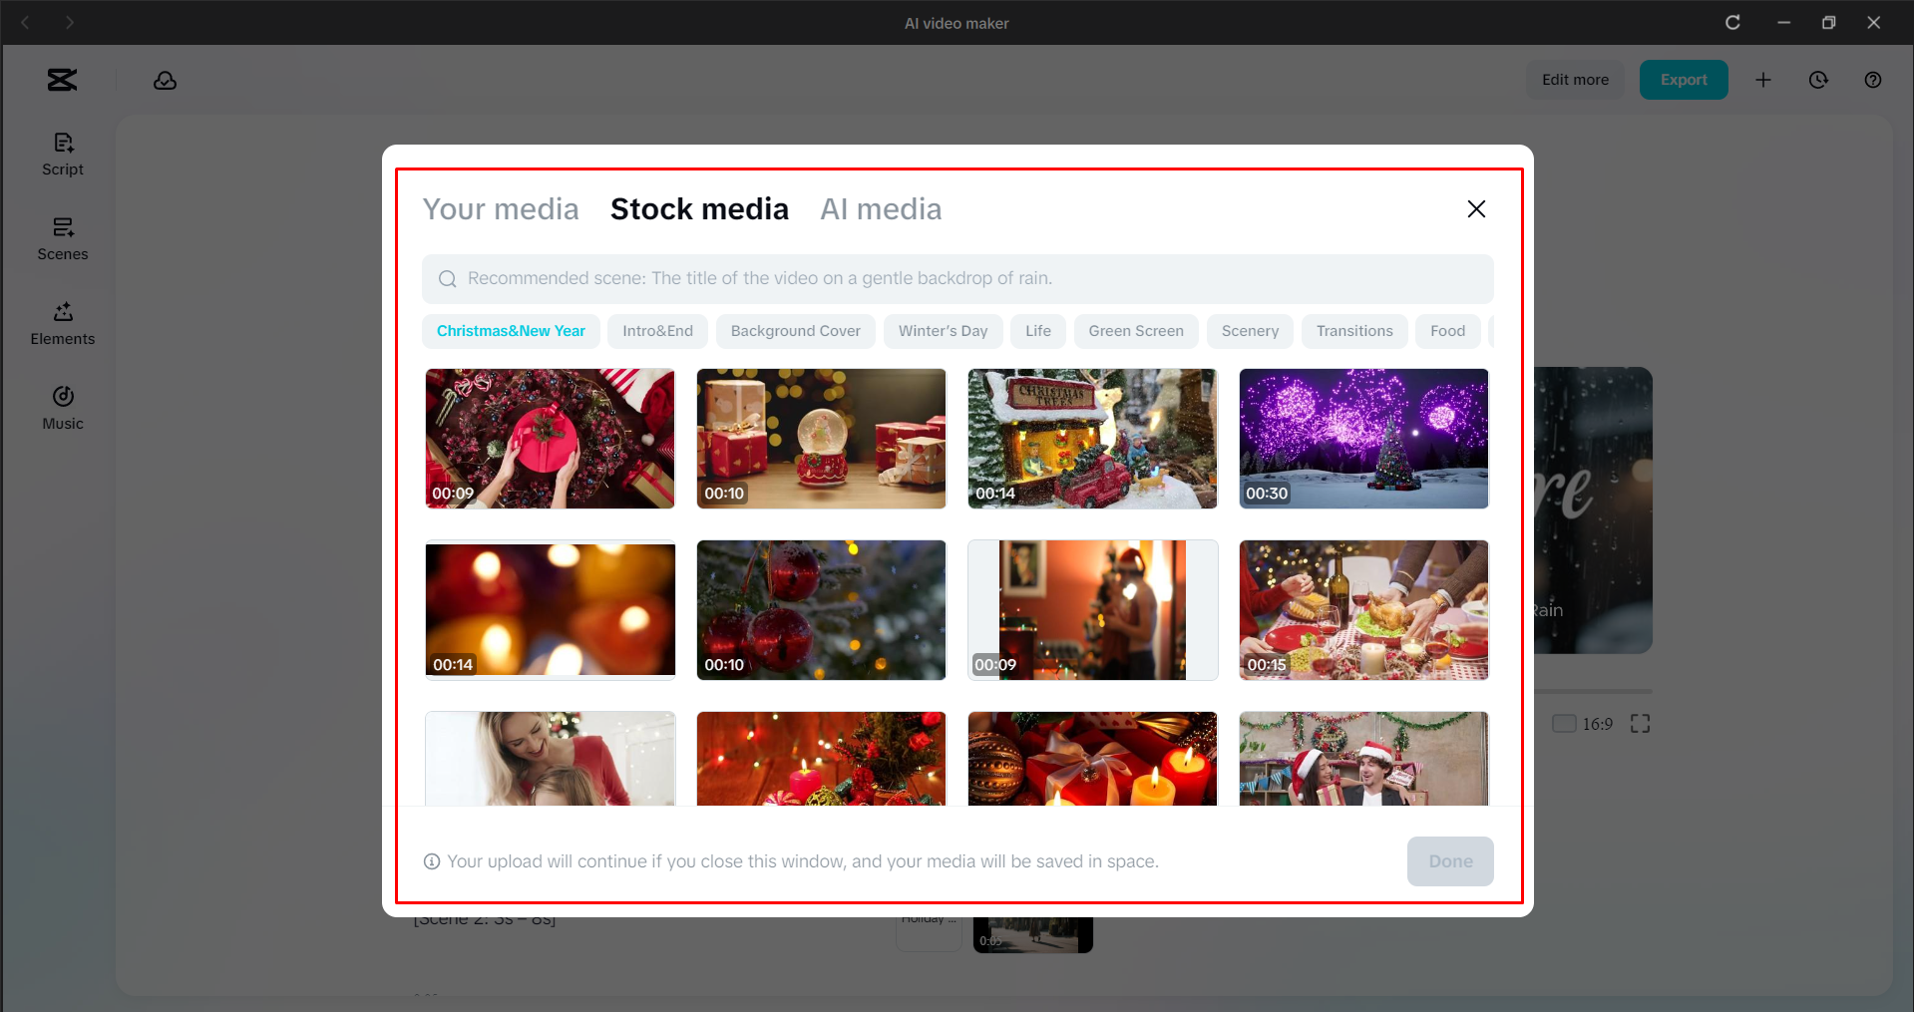Select the Background Cover category
The height and width of the screenshot is (1012, 1914).
coord(795,331)
